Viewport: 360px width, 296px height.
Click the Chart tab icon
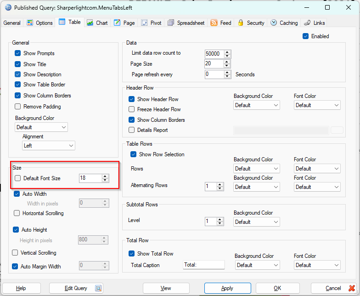[x=90, y=23]
